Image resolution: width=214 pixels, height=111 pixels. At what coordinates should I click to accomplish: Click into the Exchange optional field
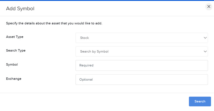142,80
